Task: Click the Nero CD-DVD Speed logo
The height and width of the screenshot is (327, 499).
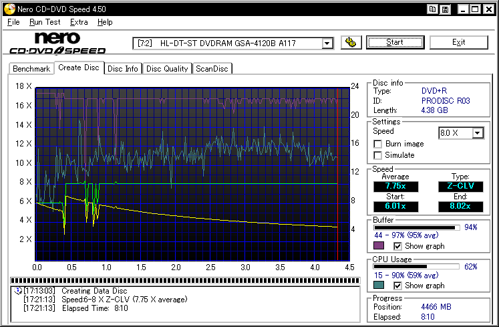Action: [x=57, y=43]
